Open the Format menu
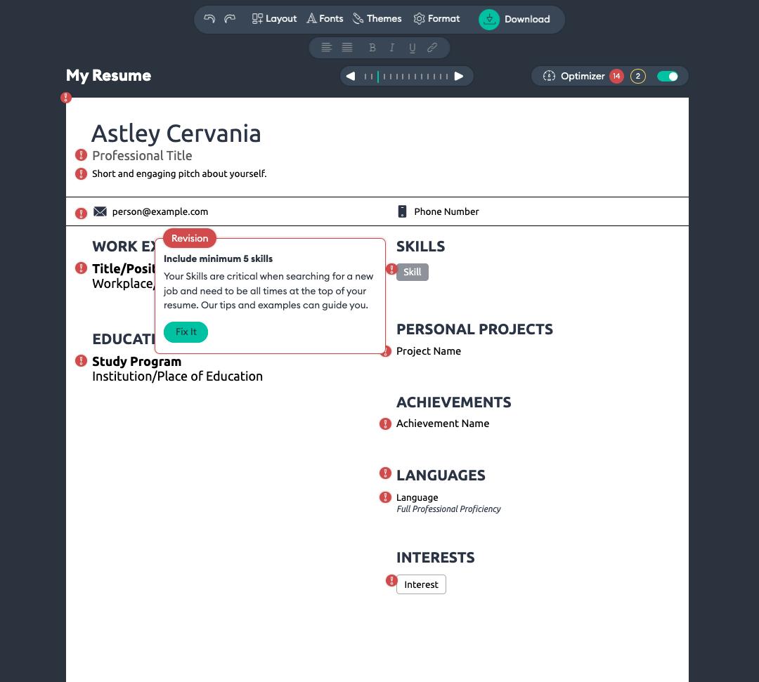The height and width of the screenshot is (682, 759). pyautogui.click(x=436, y=19)
